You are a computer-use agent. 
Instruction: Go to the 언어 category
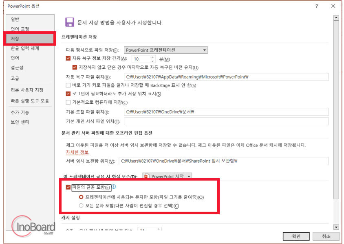click(15, 58)
